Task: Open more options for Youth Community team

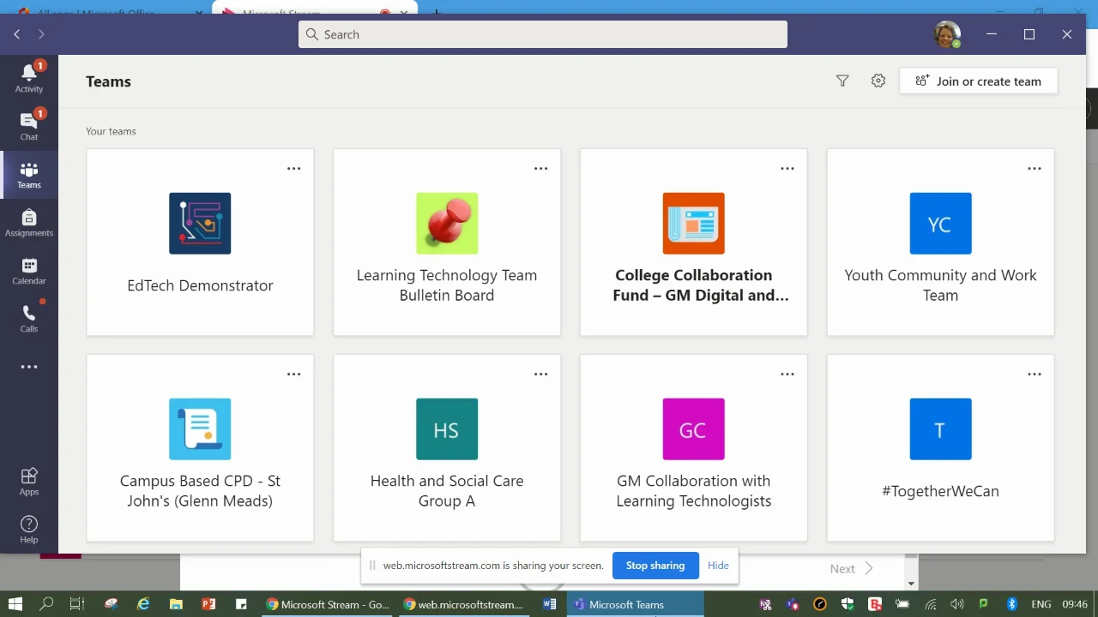Action: click(1035, 169)
